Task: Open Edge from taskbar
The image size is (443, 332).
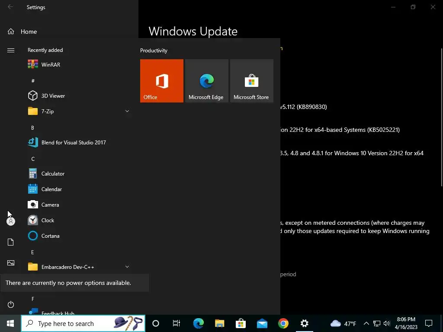Action: (198, 323)
